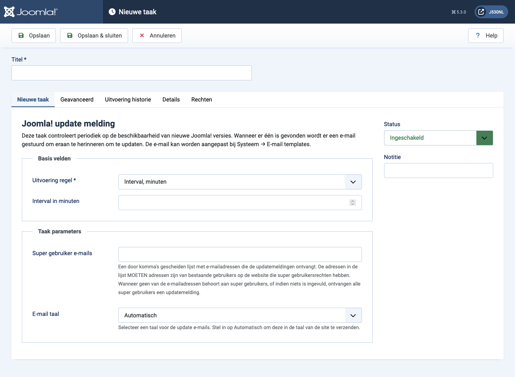Click the help text starting 'Selecteer een taal'
The width and height of the screenshot is (515, 377).
click(x=239, y=327)
